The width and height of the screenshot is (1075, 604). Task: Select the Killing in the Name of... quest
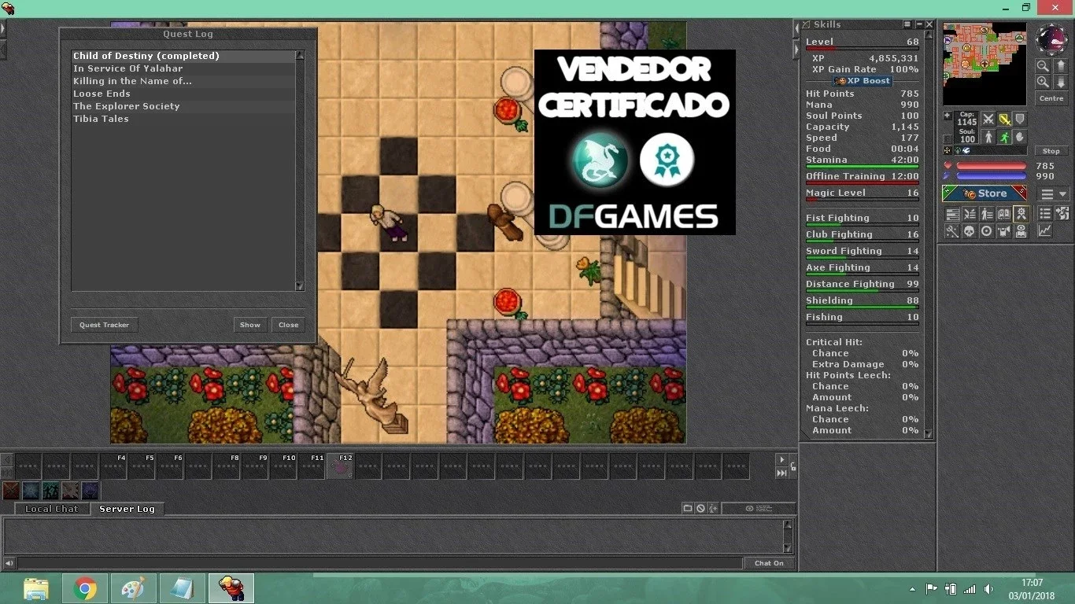pyautogui.click(x=183, y=81)
